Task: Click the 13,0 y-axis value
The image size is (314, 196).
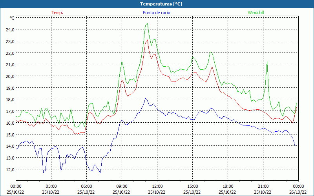Action: point(10,158)
